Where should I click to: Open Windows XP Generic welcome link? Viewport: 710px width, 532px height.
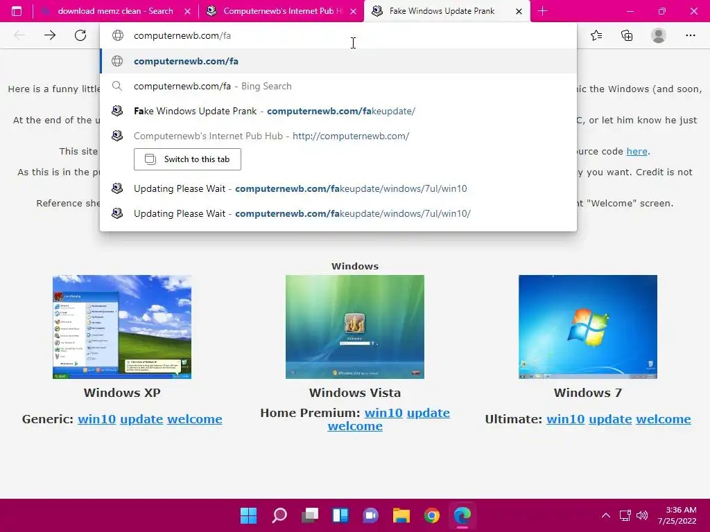click(195, 419)
